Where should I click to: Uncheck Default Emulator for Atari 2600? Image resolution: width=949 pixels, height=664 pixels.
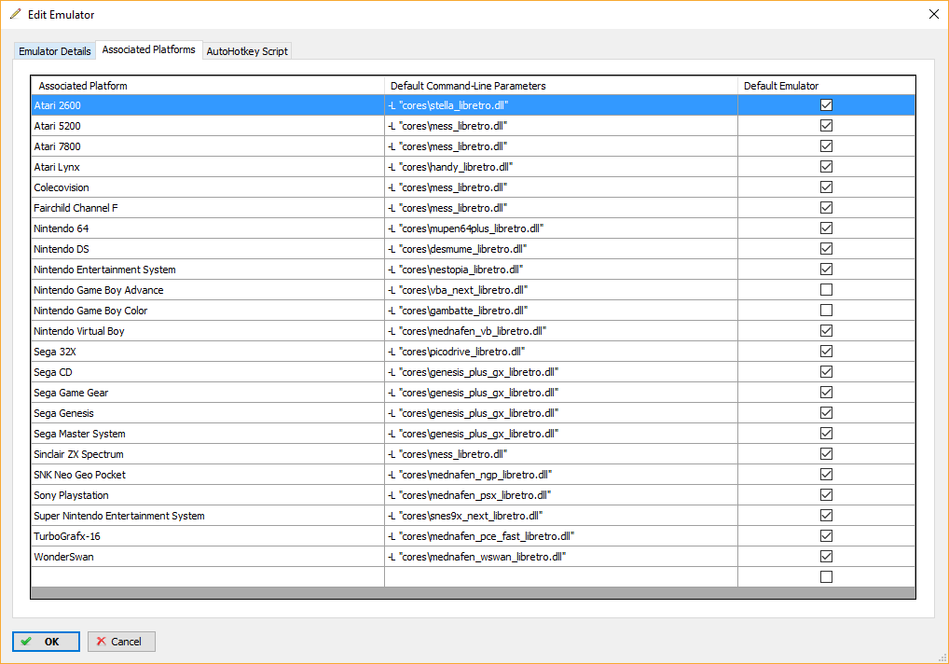click(x=826, y=105)
